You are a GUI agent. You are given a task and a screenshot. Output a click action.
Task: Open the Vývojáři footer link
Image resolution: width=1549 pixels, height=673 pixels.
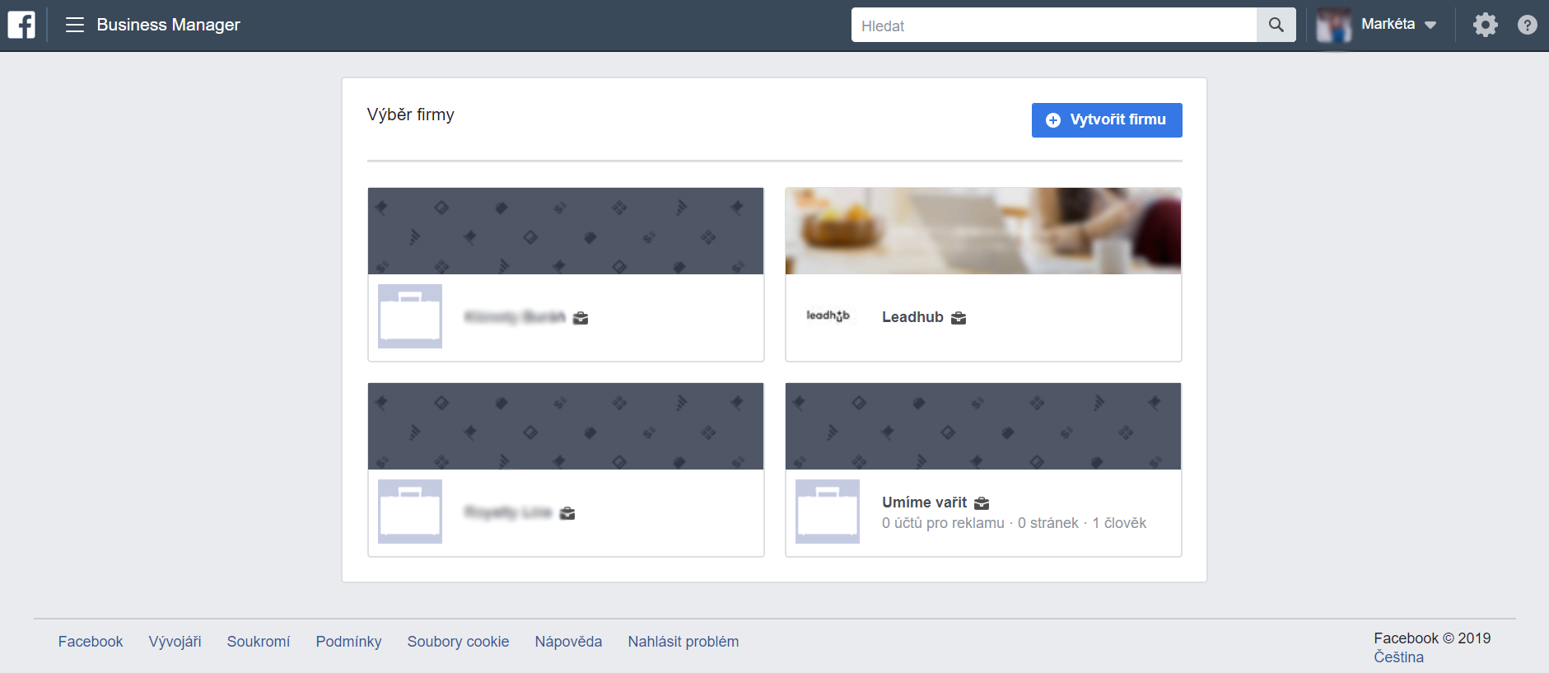pos(175,642)
